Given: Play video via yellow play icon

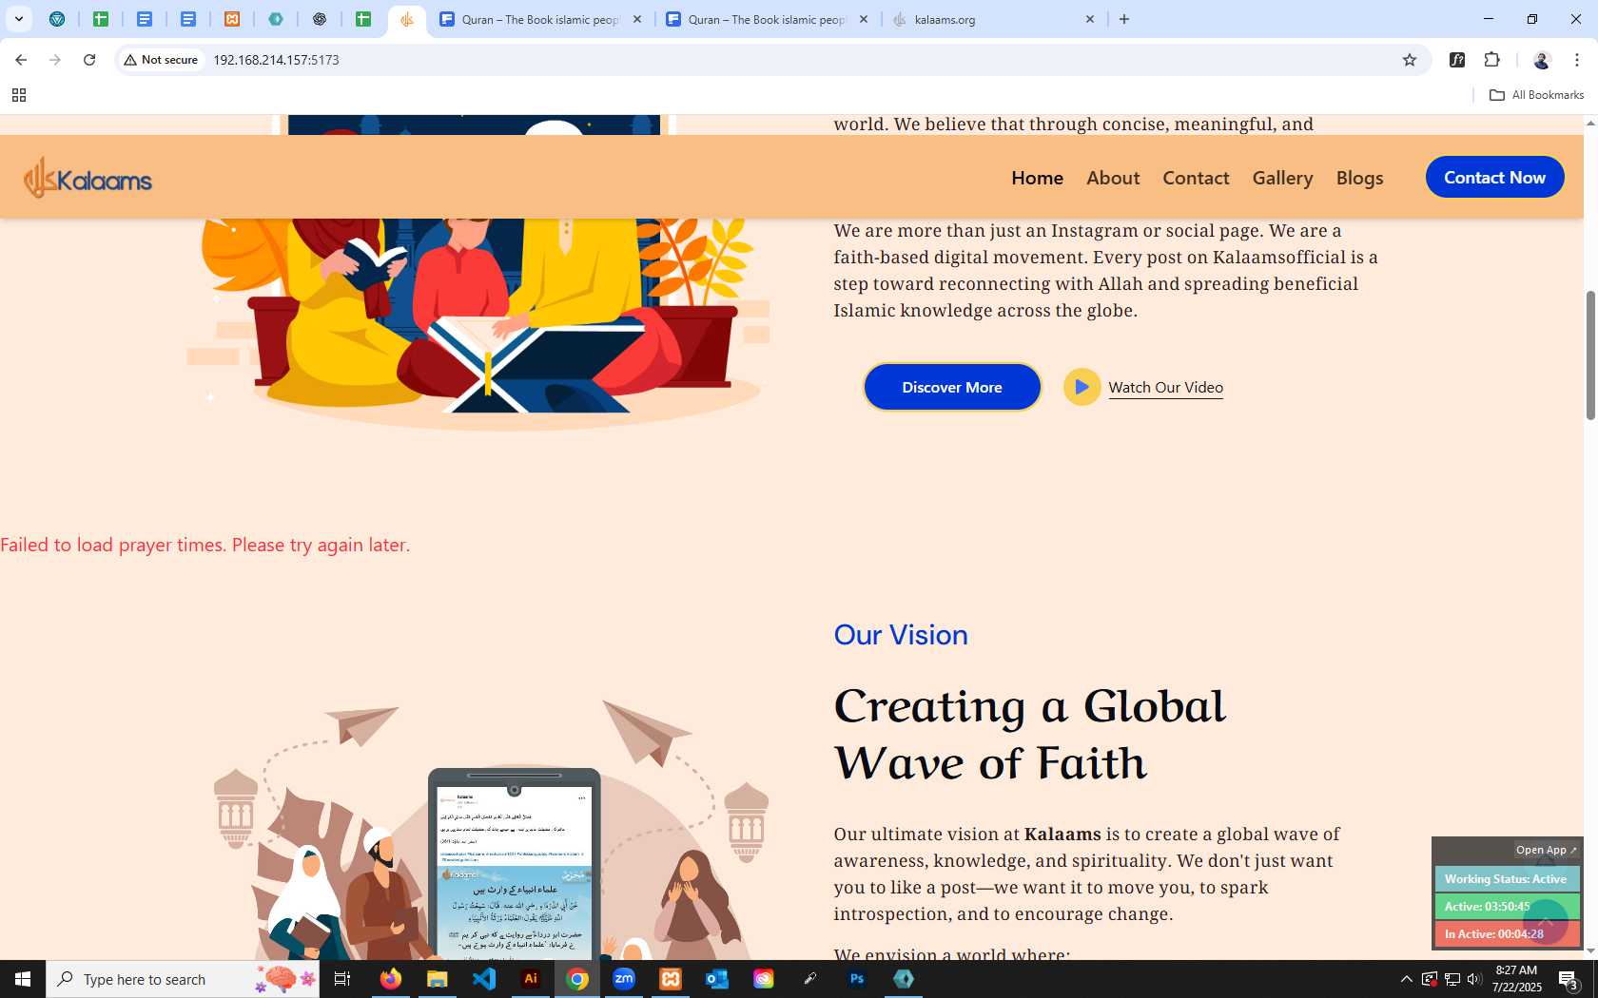Looking at the screenshot, I should tap(1082, 387).
